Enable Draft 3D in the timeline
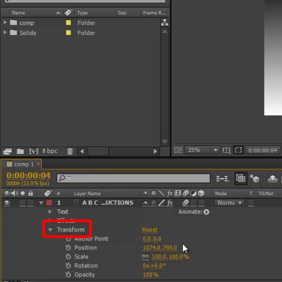282x282 pixels. point(254,178)
